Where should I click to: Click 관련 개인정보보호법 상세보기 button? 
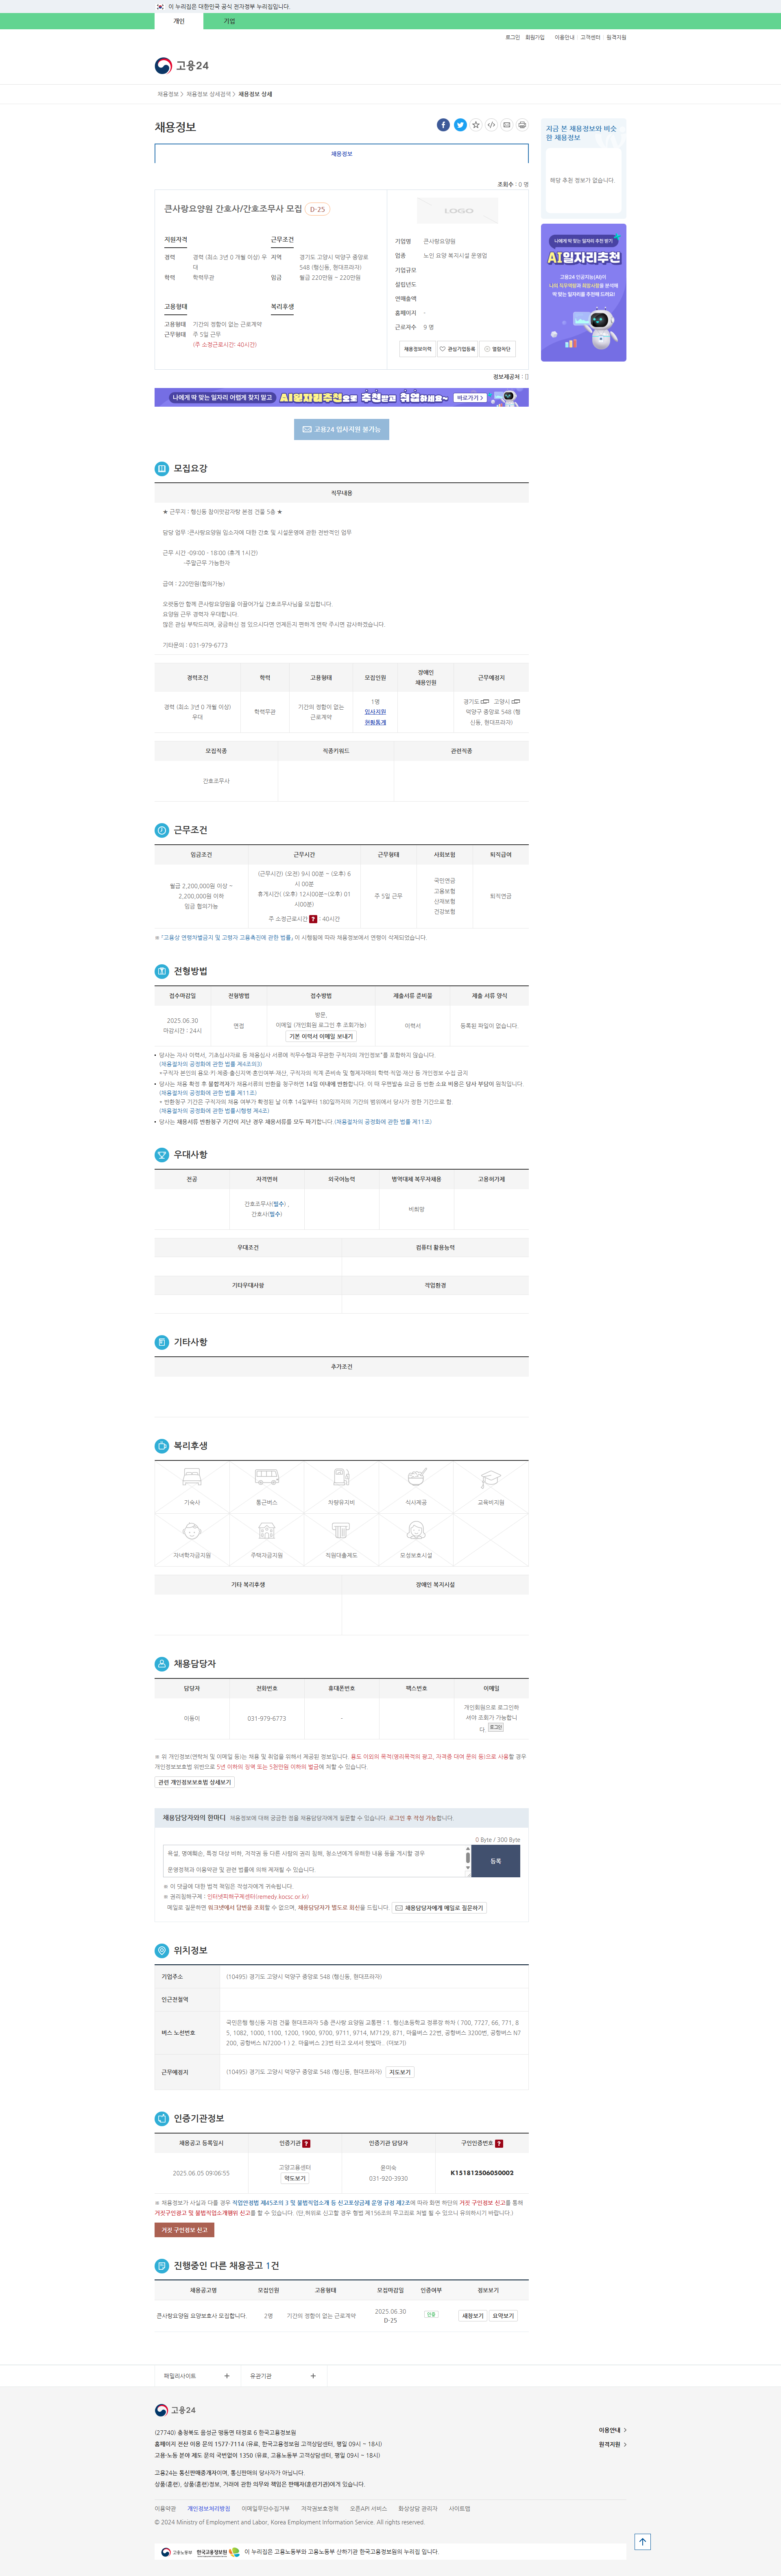[x=194, y=1782]
